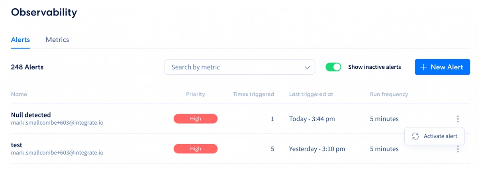Sort by Last triggered at header

(x=311, y=95)
